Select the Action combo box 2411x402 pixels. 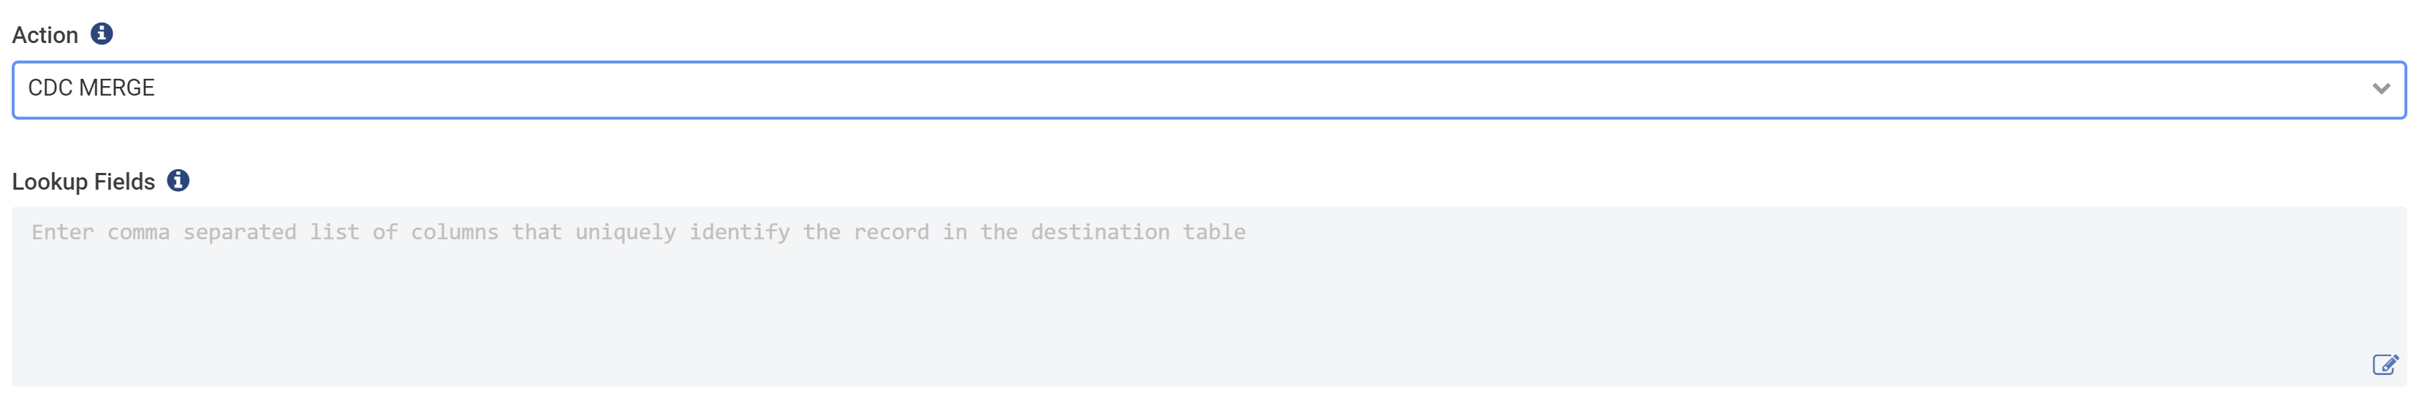[1207, 90]
